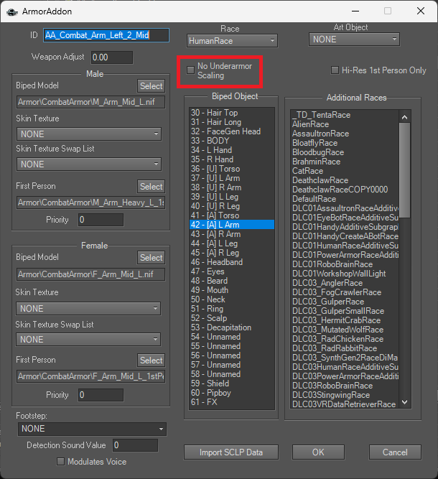Image resolution: width=438 pixels, height=479 pixels.
Task: Click Select for Male First Person
Action: tap(152, 186)
